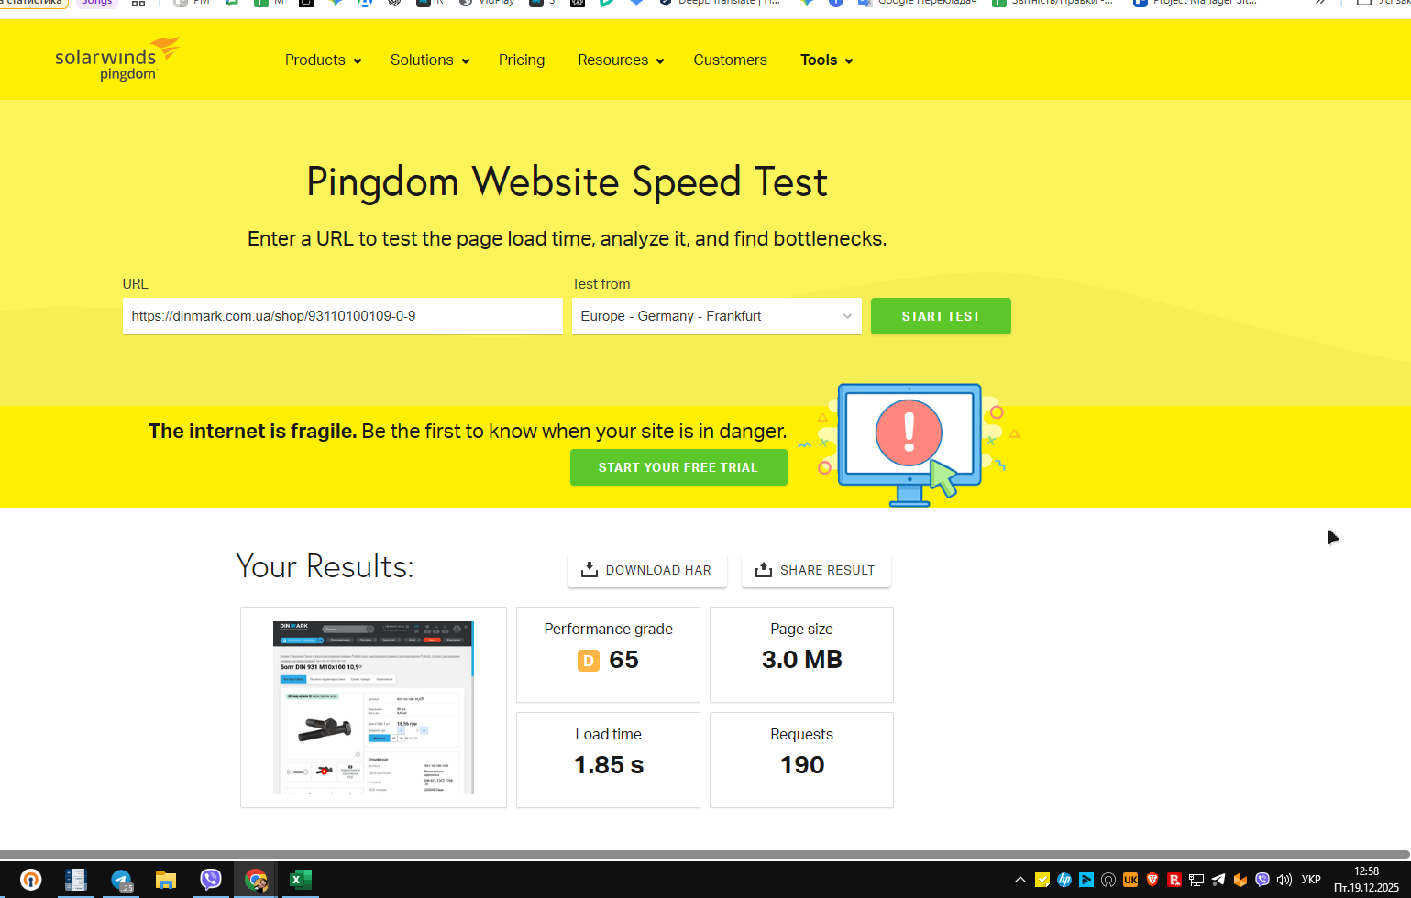This screenshot has height=898, width=1411.
Task: Open File Explorer from the taskbar
Action: (x=165, y=880)
